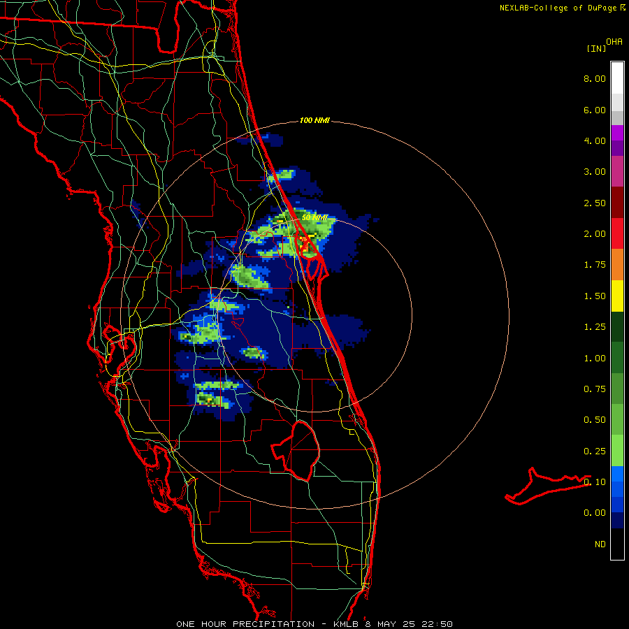Click the KMLB radar site identifier in caption

[x=346, y=624]
